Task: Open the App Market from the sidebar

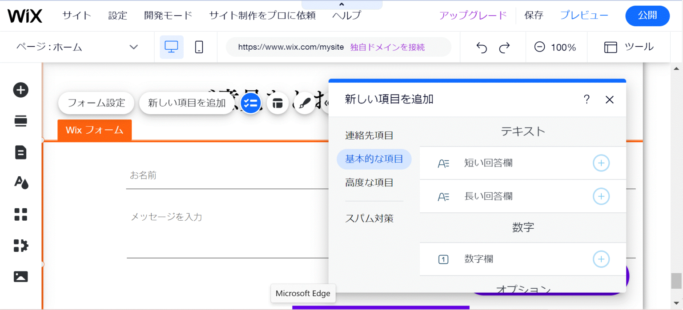Action: 20,215
